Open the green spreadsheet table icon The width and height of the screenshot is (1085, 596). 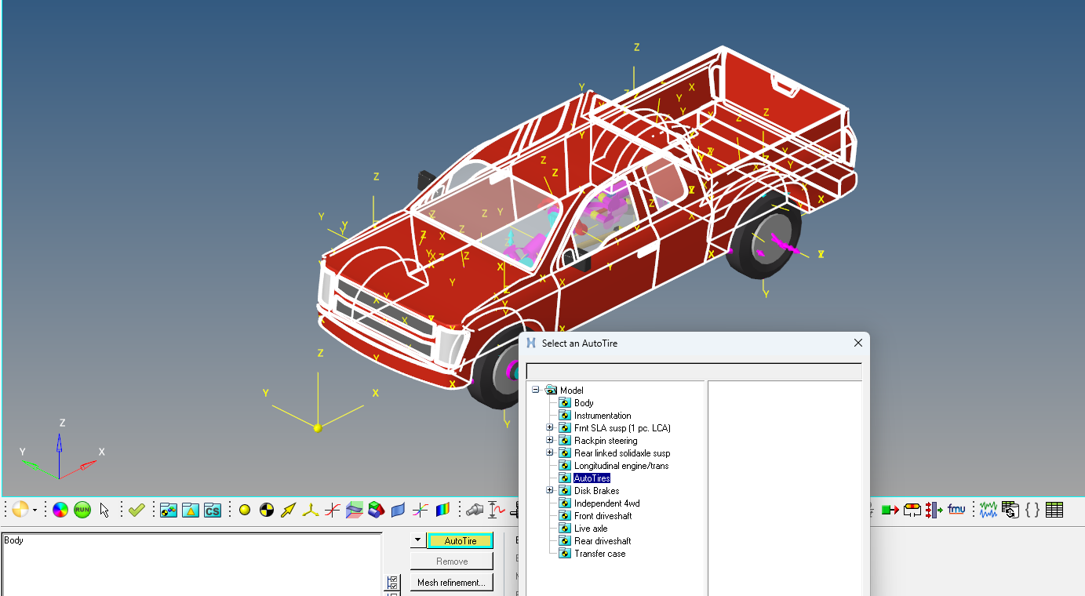[x=1055, y=510]
